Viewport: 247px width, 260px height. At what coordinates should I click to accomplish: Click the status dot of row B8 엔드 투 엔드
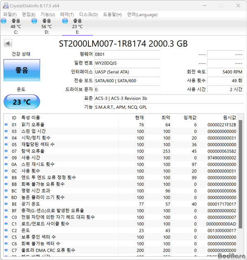pos(6,177)
